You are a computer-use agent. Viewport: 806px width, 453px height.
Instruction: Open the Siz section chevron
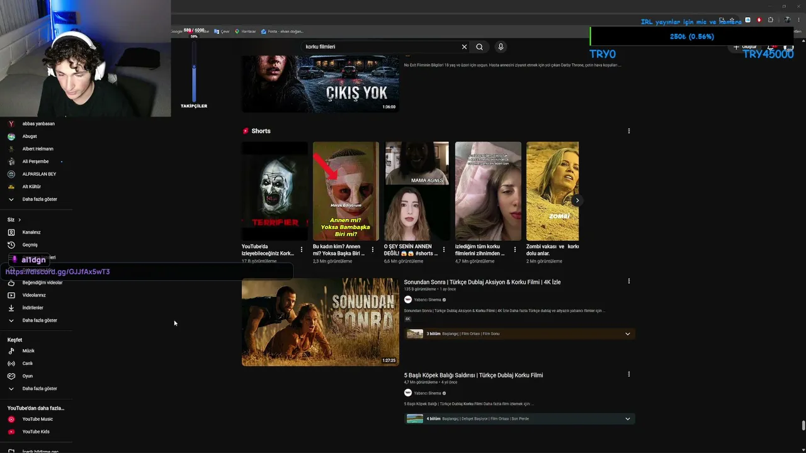[20, 220]
